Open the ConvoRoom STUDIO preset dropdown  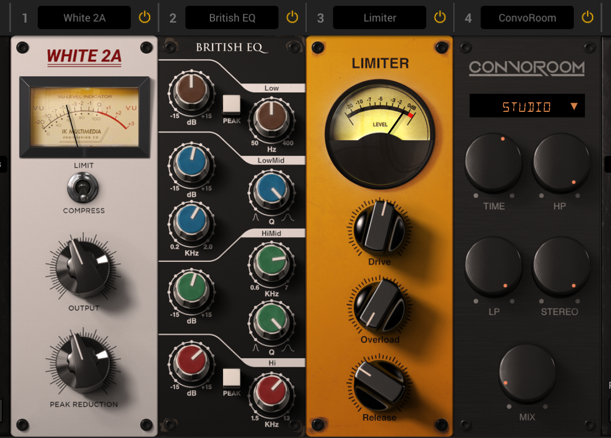[x=527, y=106]
